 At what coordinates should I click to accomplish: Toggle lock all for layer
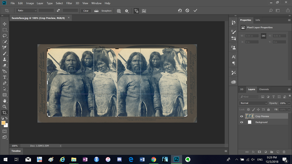pyautogui.click(x=268, y=109)
